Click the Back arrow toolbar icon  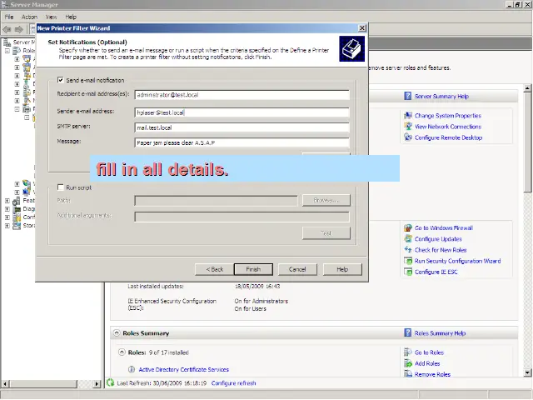tap(7, 30)
